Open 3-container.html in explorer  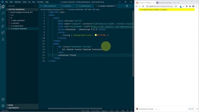click(17, 26)
